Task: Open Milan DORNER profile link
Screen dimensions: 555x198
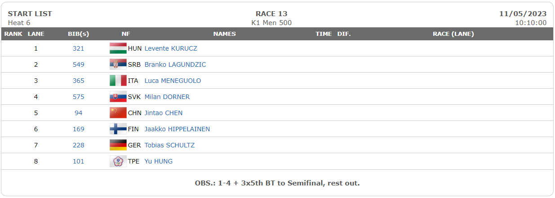Action: 167,97
